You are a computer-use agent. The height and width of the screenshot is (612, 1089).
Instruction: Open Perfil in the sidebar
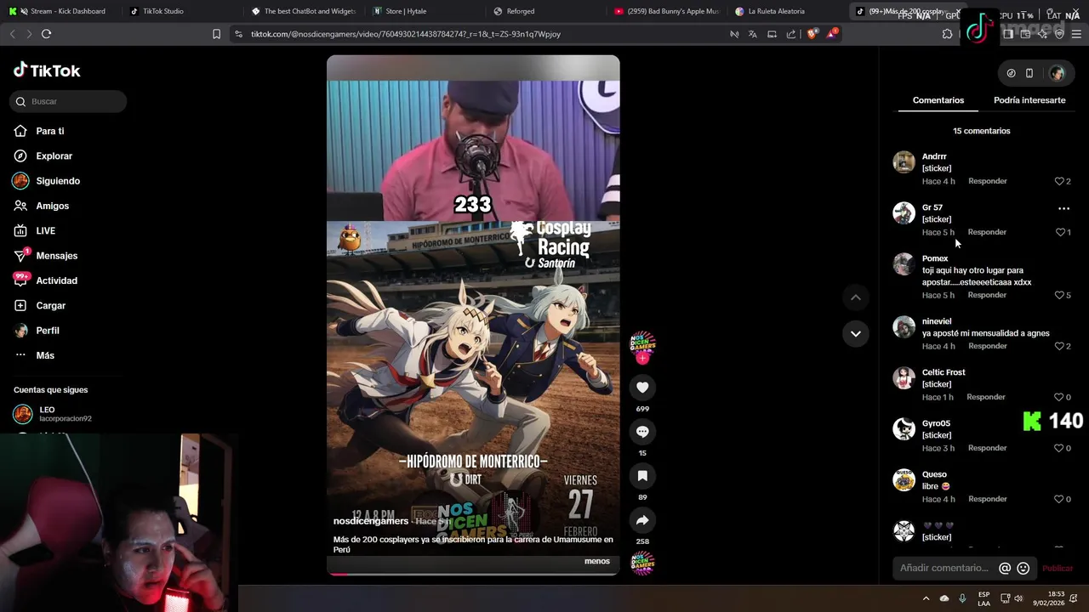pos(48,331)
